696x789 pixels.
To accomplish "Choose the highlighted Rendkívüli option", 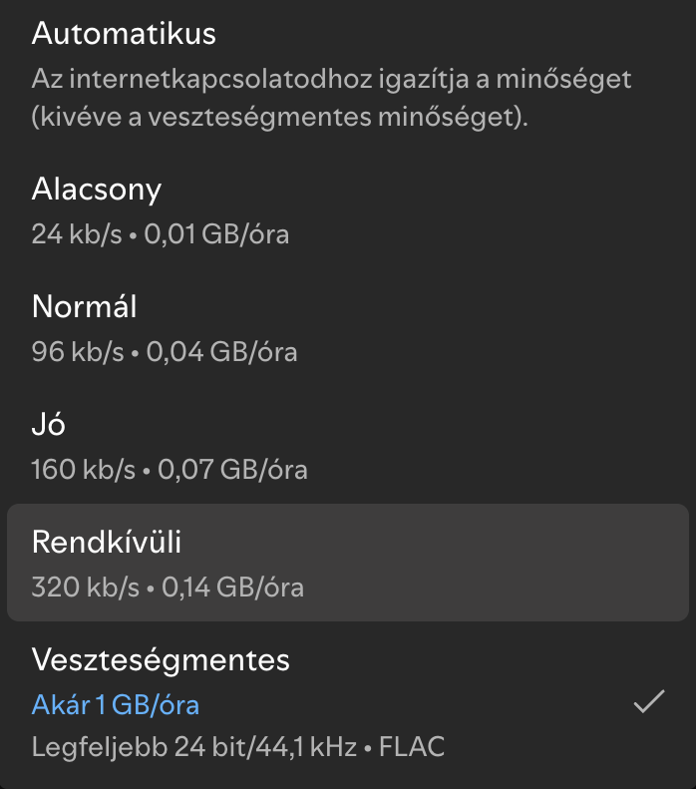I will tap(347, 563).
